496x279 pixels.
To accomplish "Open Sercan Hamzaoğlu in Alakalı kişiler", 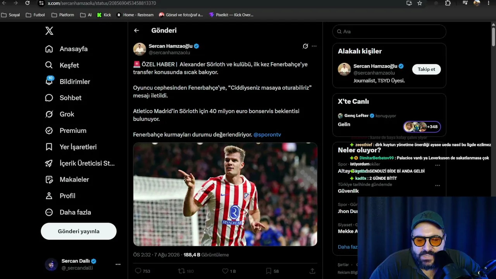I will (x=375, y=66).
